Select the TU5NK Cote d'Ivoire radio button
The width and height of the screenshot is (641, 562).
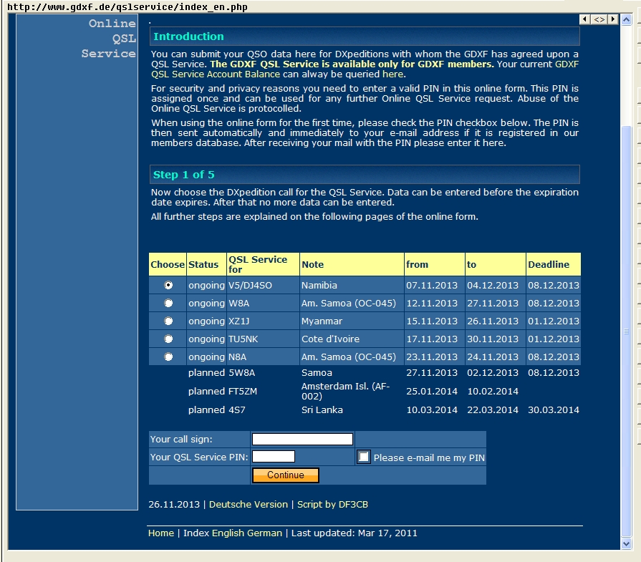click(x=168, y=339)
